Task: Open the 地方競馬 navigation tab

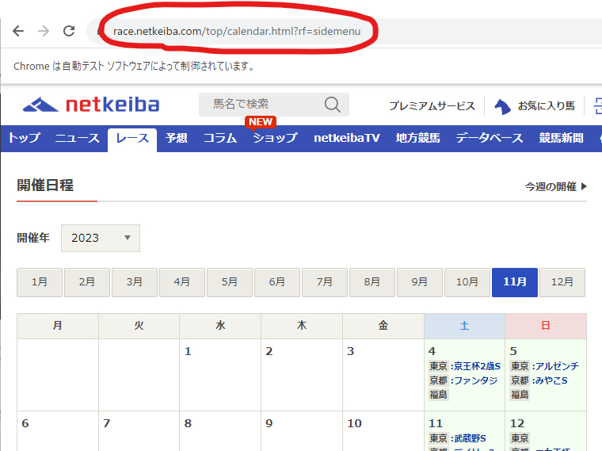Action: pyautogui.click(x=417, y=138)
